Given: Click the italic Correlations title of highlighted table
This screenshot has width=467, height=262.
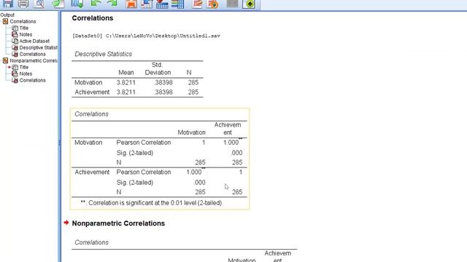Looking at the screenshot, I should point(91,114).
